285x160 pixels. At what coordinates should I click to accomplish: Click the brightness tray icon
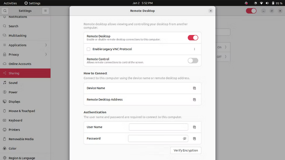(x=255, y=3)
